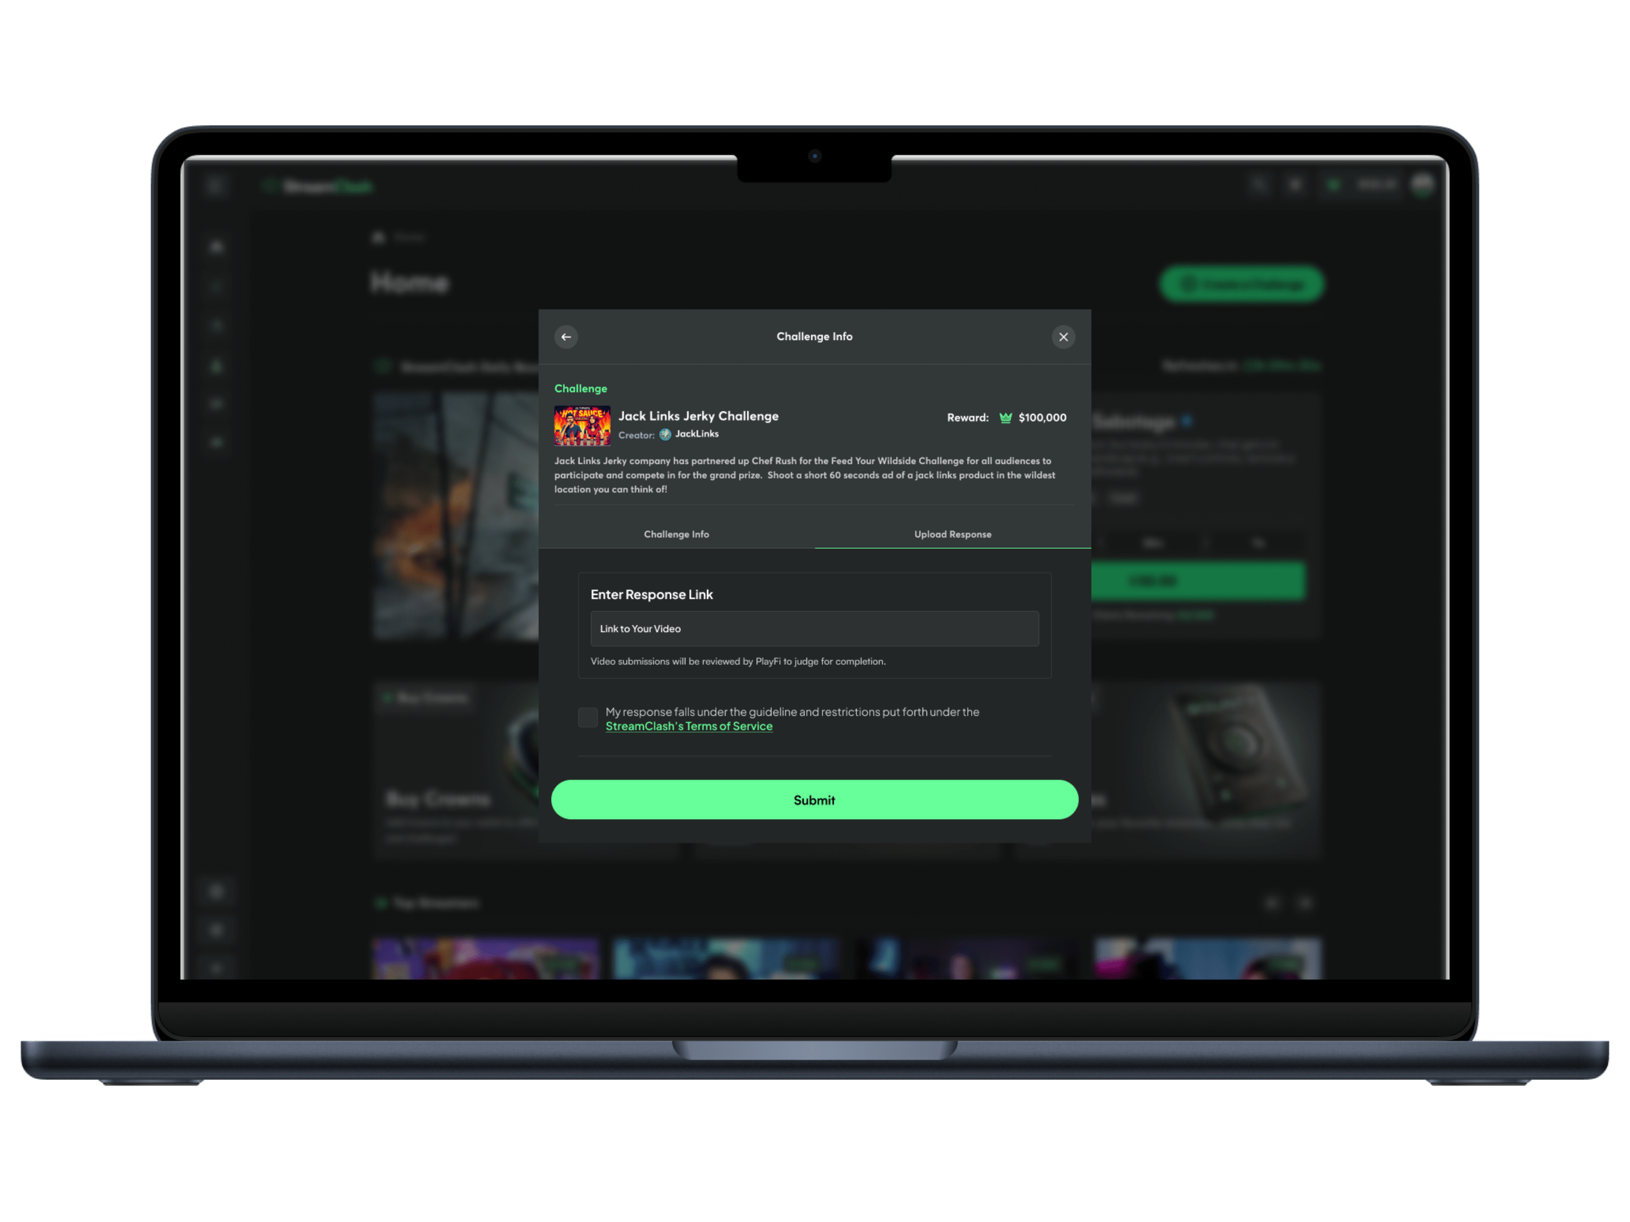Viewport: 1630px width, 1222px height.
Task: Open the blurred hamburger menu in header
Action: click(x=215, y=186)
